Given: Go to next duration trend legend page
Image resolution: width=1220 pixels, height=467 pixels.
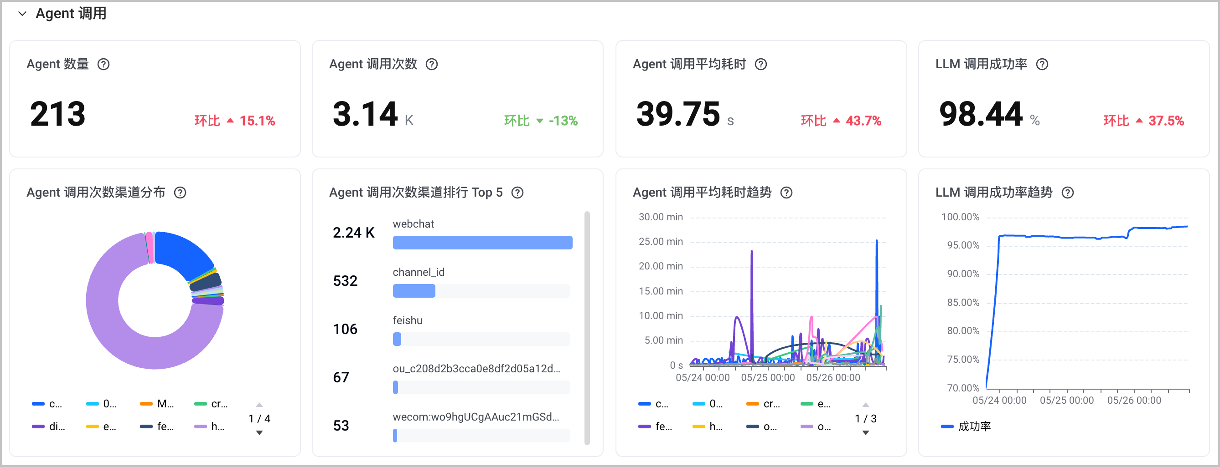Looking at the screenshot, I should 866,432.
